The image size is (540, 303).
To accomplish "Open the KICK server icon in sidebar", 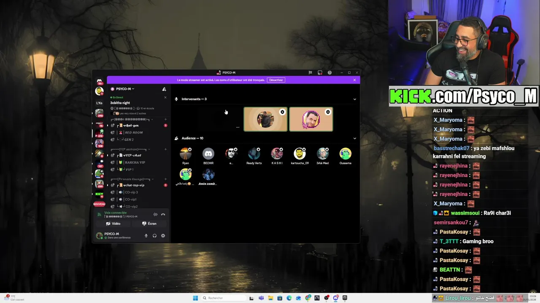I will [99, 194].
